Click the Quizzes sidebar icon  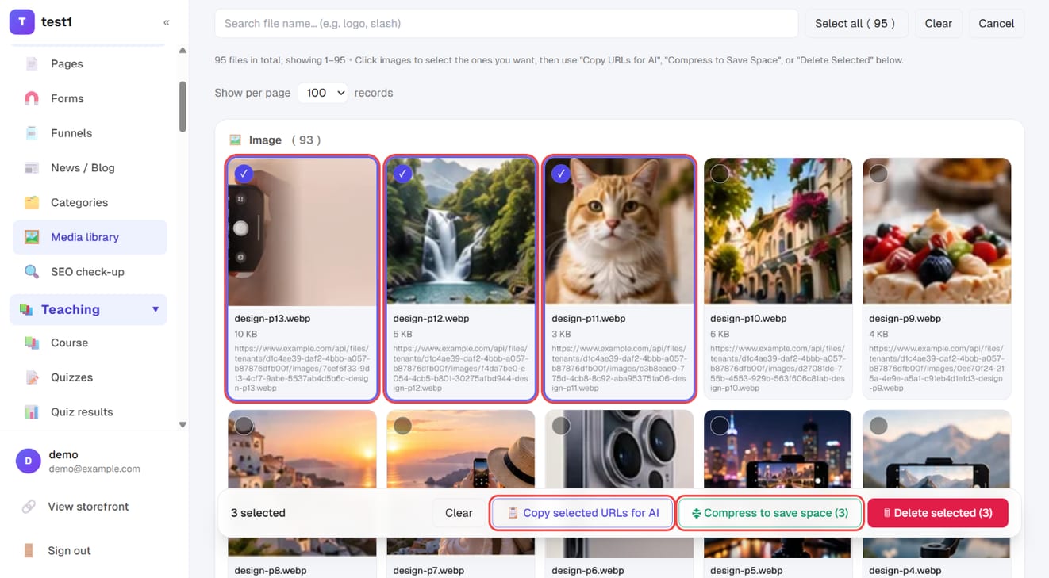click(32, 377)
